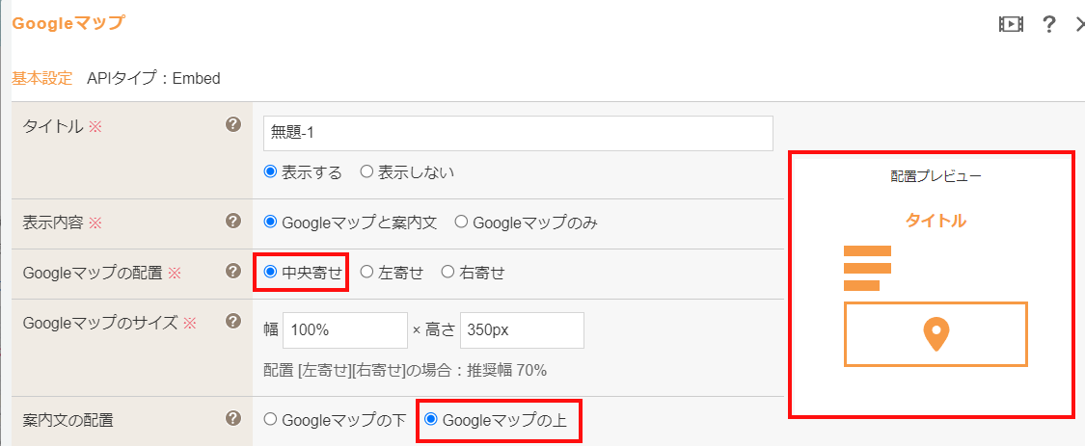Click the title input field 無題-1
The height and width of the screenshot is (446, 1085).
point(518,133)
